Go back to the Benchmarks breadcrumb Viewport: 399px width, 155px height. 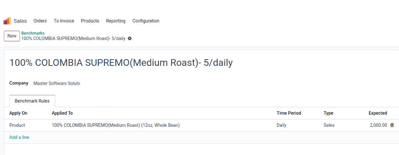(x=33, y=33)
